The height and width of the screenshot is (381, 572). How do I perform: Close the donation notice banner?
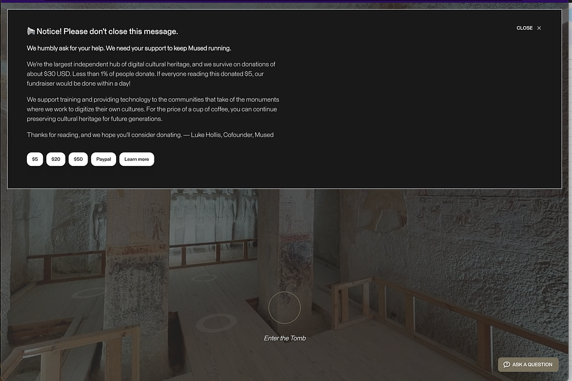[529, 28]
